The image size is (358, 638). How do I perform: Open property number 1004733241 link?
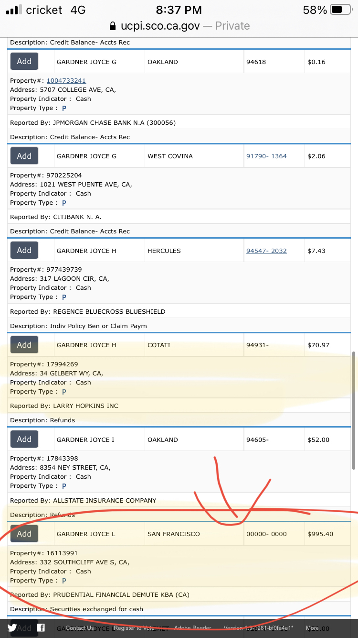point(66,81)
